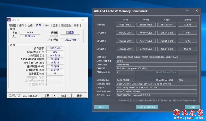Click the 确定 button in CPU-Z

pos(79,96)
